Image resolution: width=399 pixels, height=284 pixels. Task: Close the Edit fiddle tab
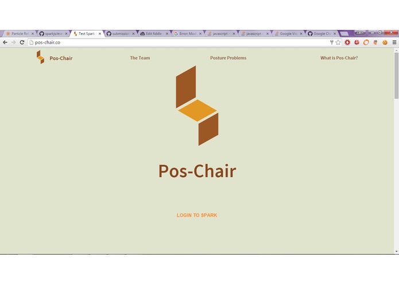[x=167, y=33]
